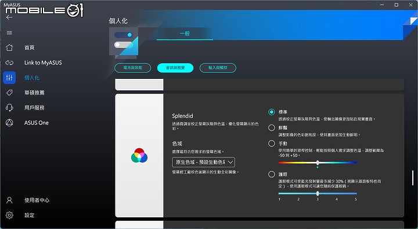Open 設定 in the sidebar

30,215
